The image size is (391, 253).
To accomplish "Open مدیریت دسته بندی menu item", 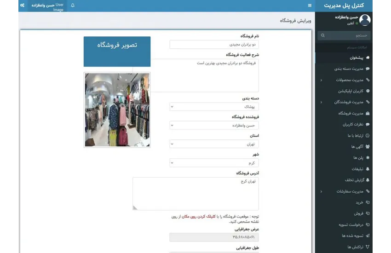I will coord(344,69).
